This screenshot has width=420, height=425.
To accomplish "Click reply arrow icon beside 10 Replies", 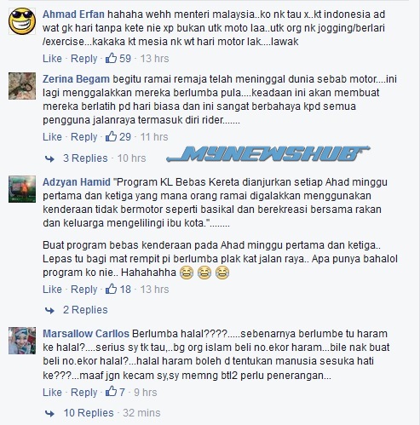I will coord(49,413).
